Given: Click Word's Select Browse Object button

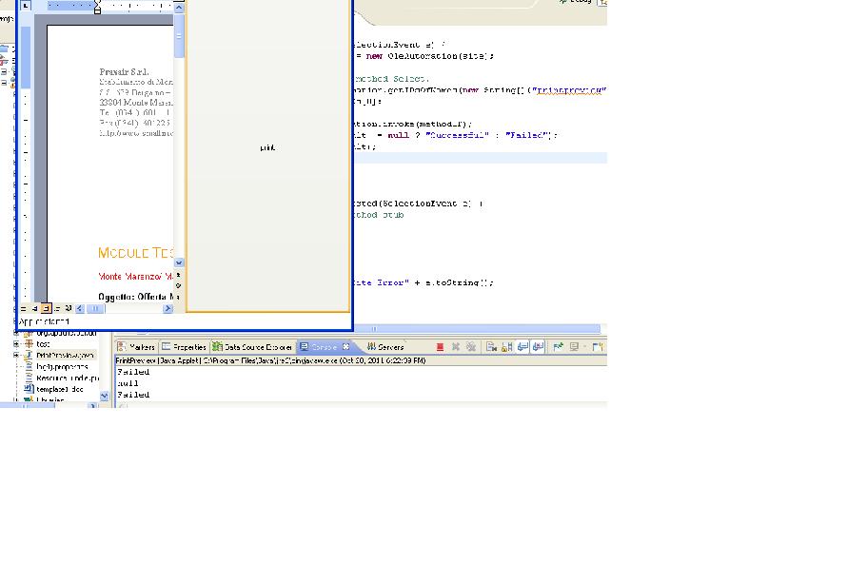Looking at the screenshot, I should (x=179, y=285).
